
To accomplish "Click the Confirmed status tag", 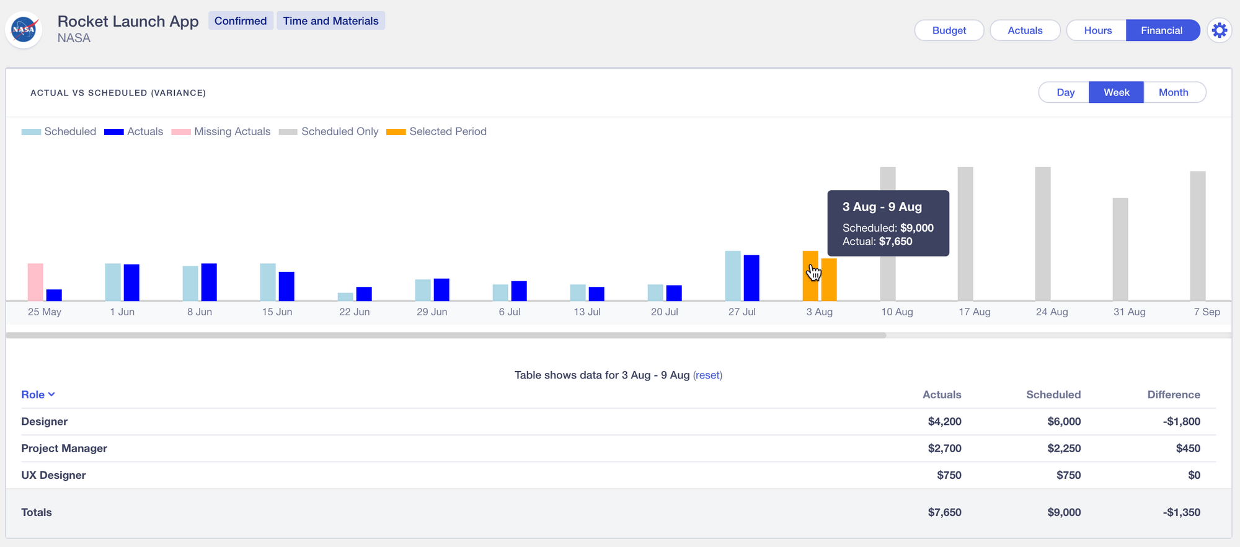I will pos(241,21).
